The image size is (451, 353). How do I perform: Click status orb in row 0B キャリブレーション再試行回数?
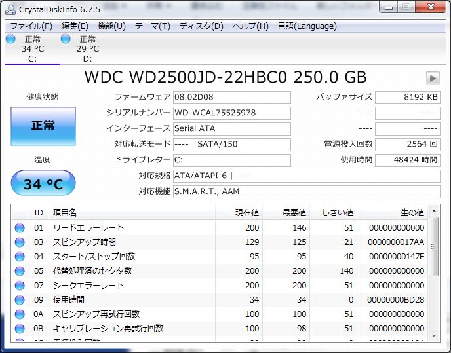click(x=20, y=328)
